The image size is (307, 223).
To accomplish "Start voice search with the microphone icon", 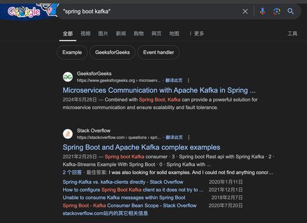I will 262,11.
